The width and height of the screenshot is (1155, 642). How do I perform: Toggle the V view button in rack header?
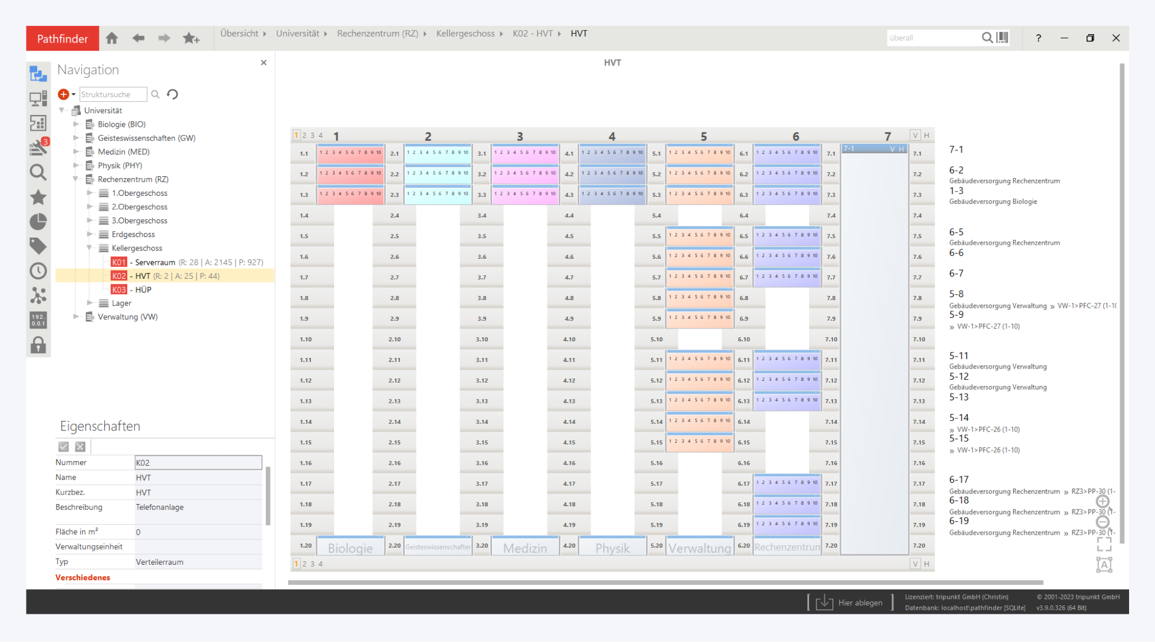915,136
